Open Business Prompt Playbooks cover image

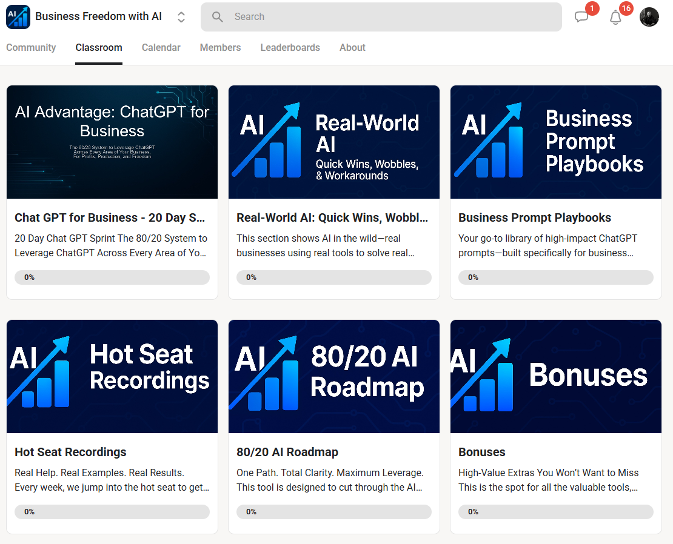pos(556,142)
